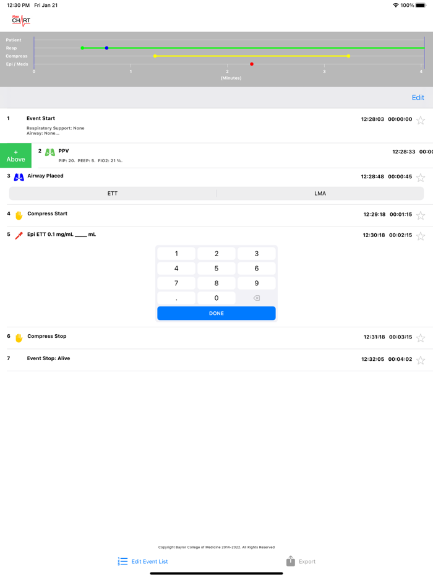
Task: Click the battery status icon
Action: [x=421, y=5]
